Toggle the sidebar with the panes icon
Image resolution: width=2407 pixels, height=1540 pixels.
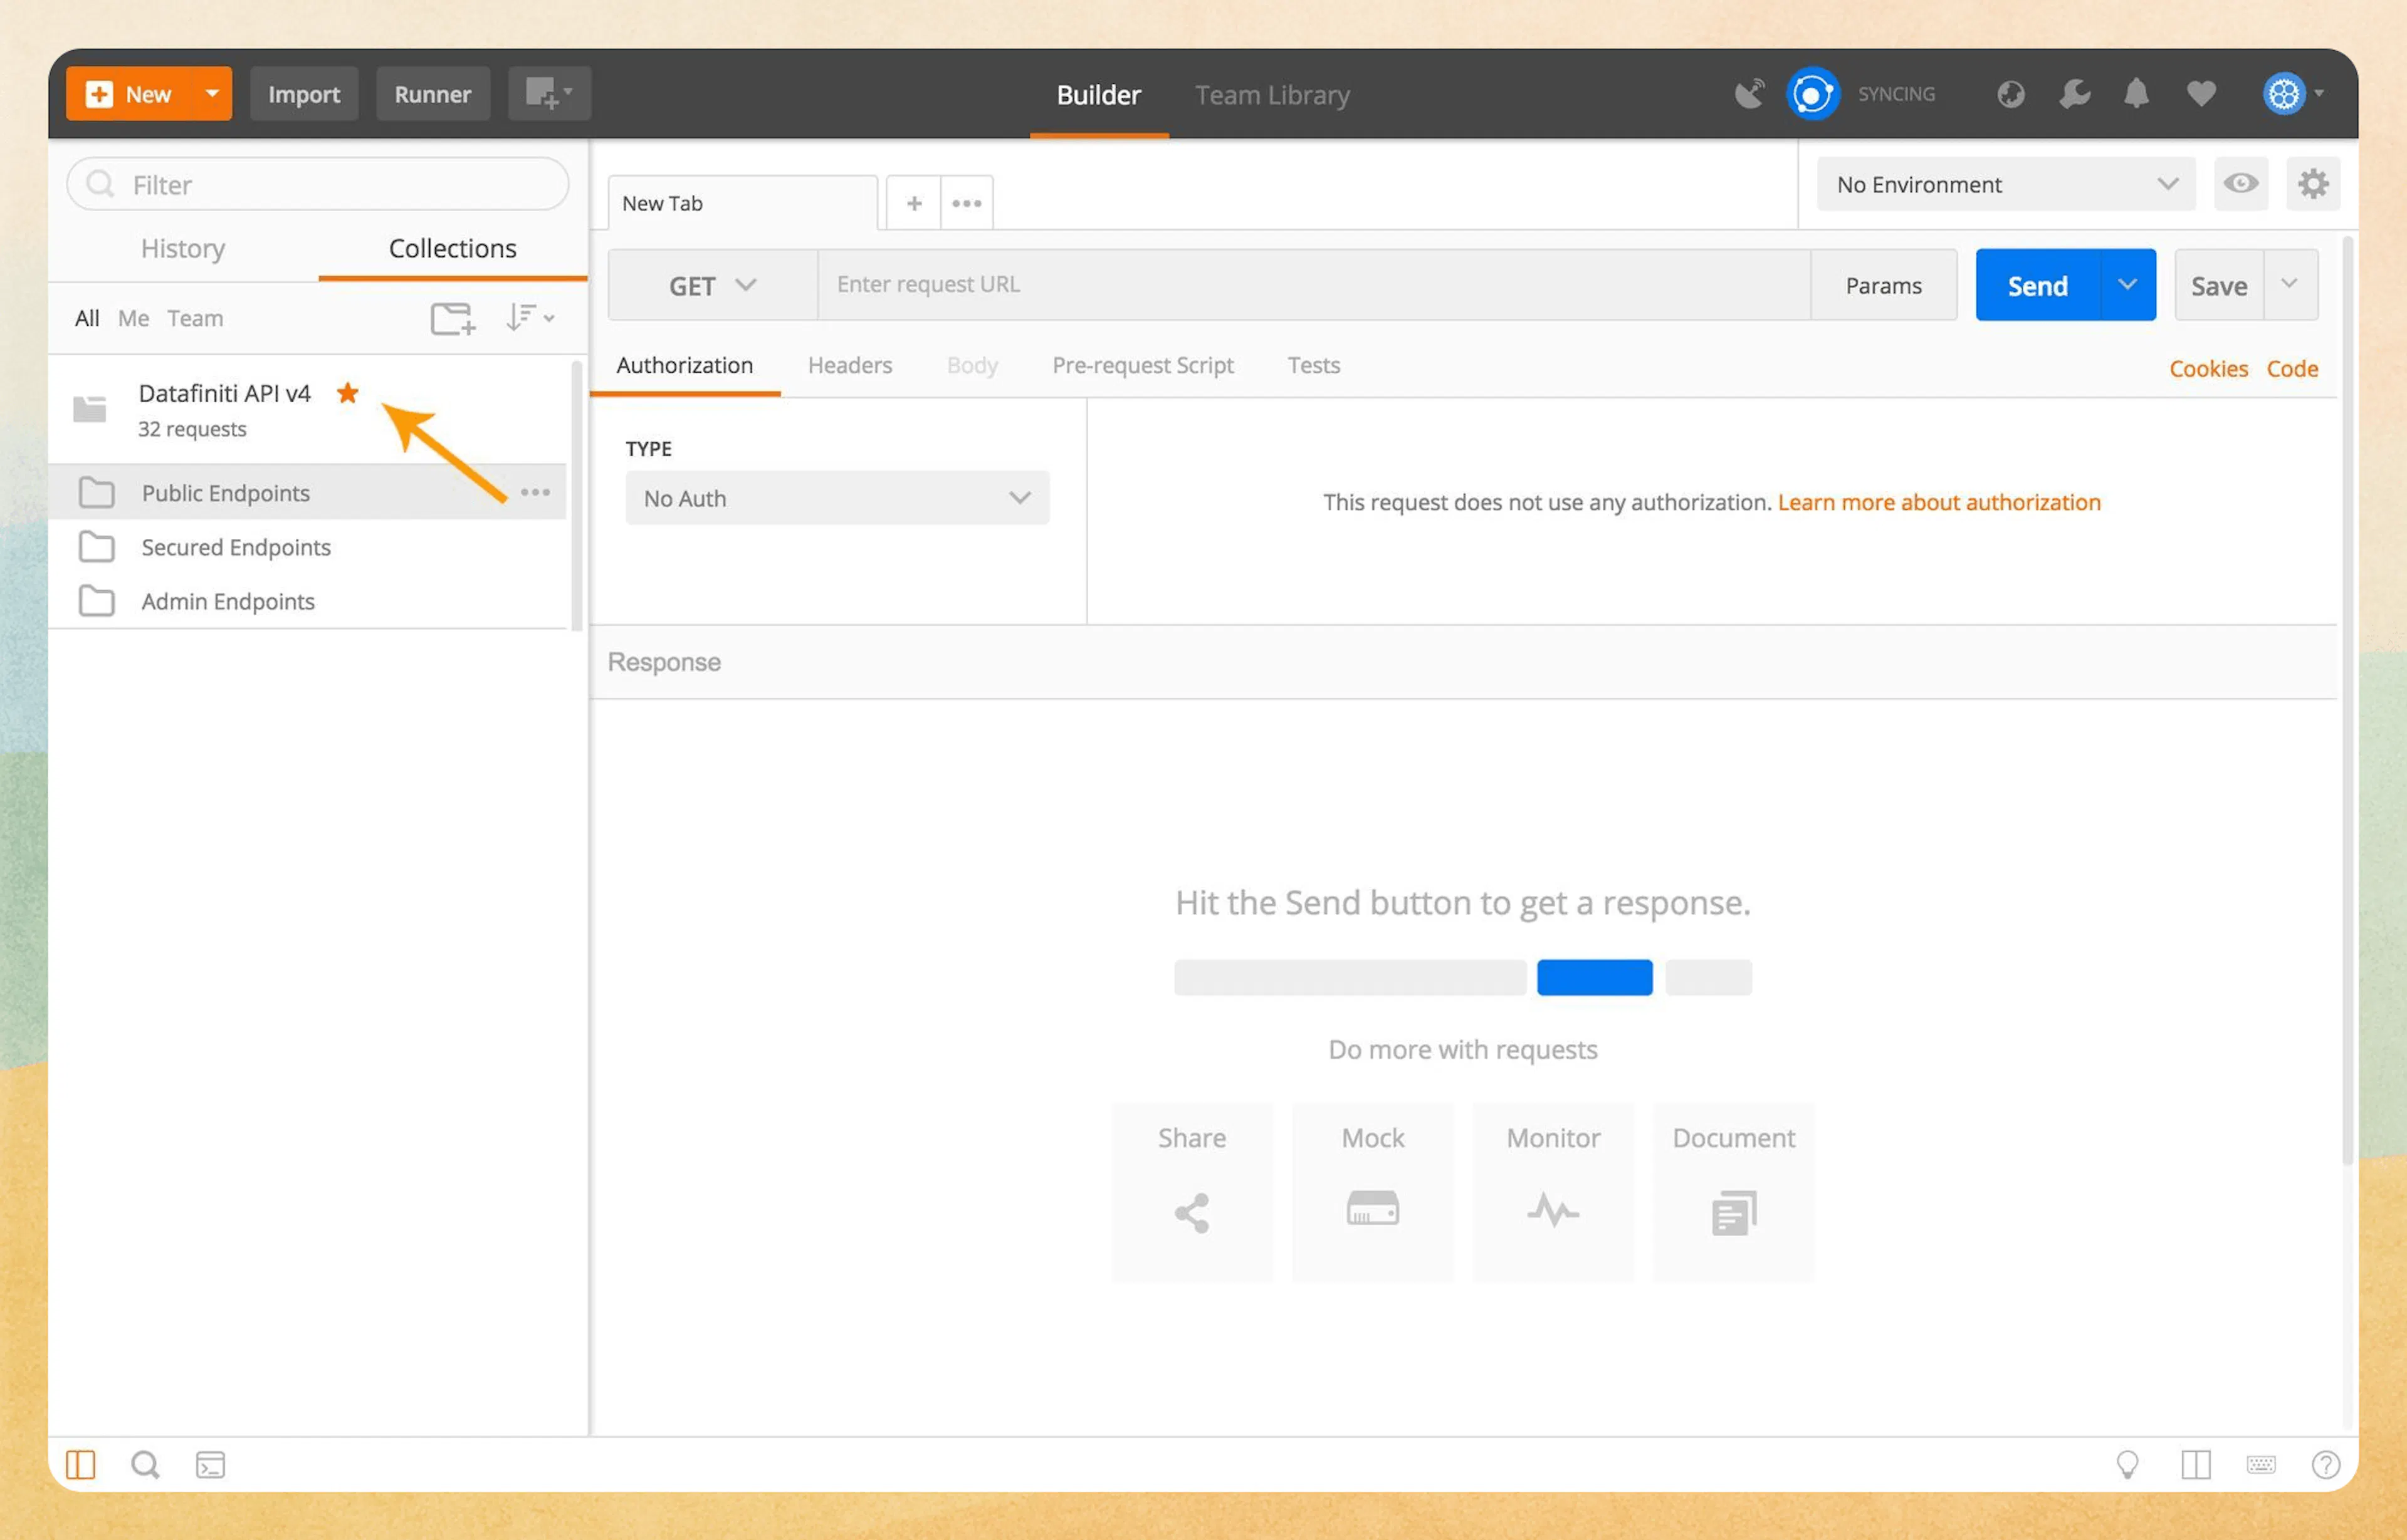pyautogui.click(x=81, y=1464)
